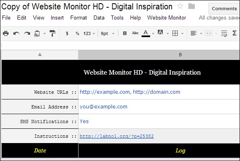Viewport: 240px width, 161px height.
Task: Select the you@example.com email cell
Action: pyautogui.click(x=159, y=106)
